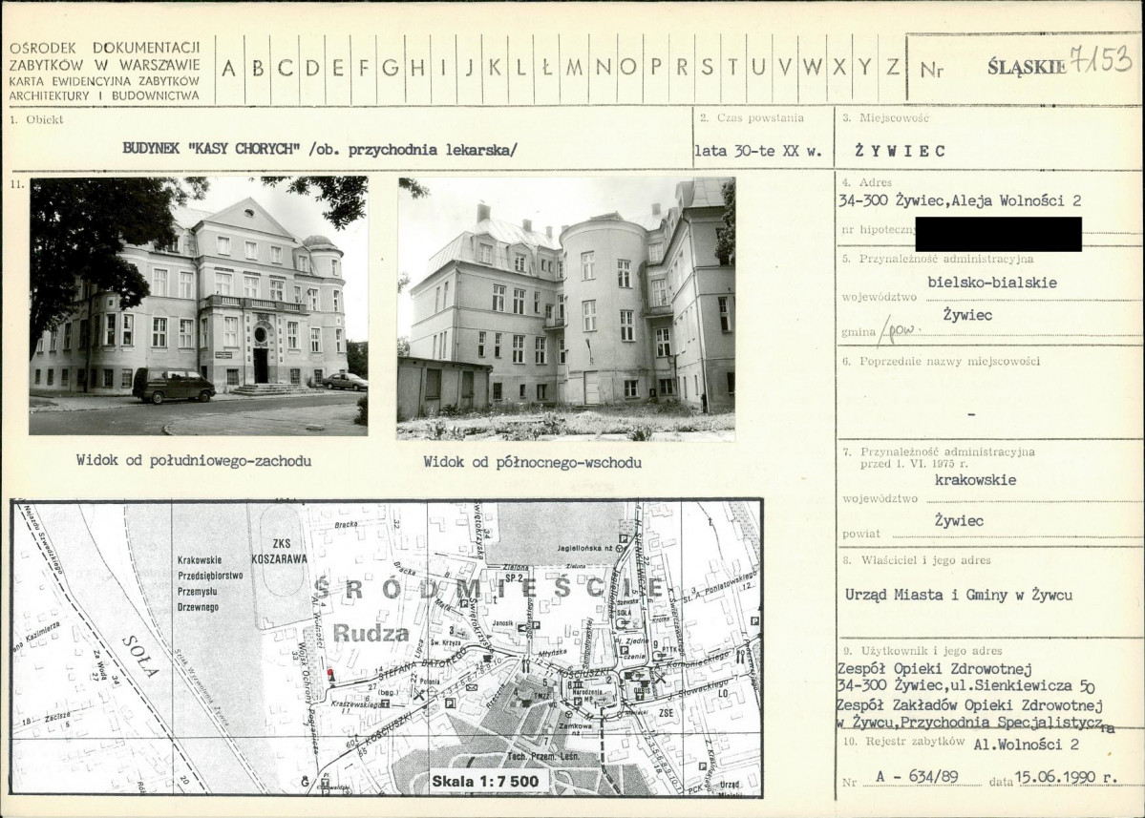Click the ŚLĄSKIE stamp in header
The height and width of the screenshot is (818, 1145).
(x=1026, y=67)
